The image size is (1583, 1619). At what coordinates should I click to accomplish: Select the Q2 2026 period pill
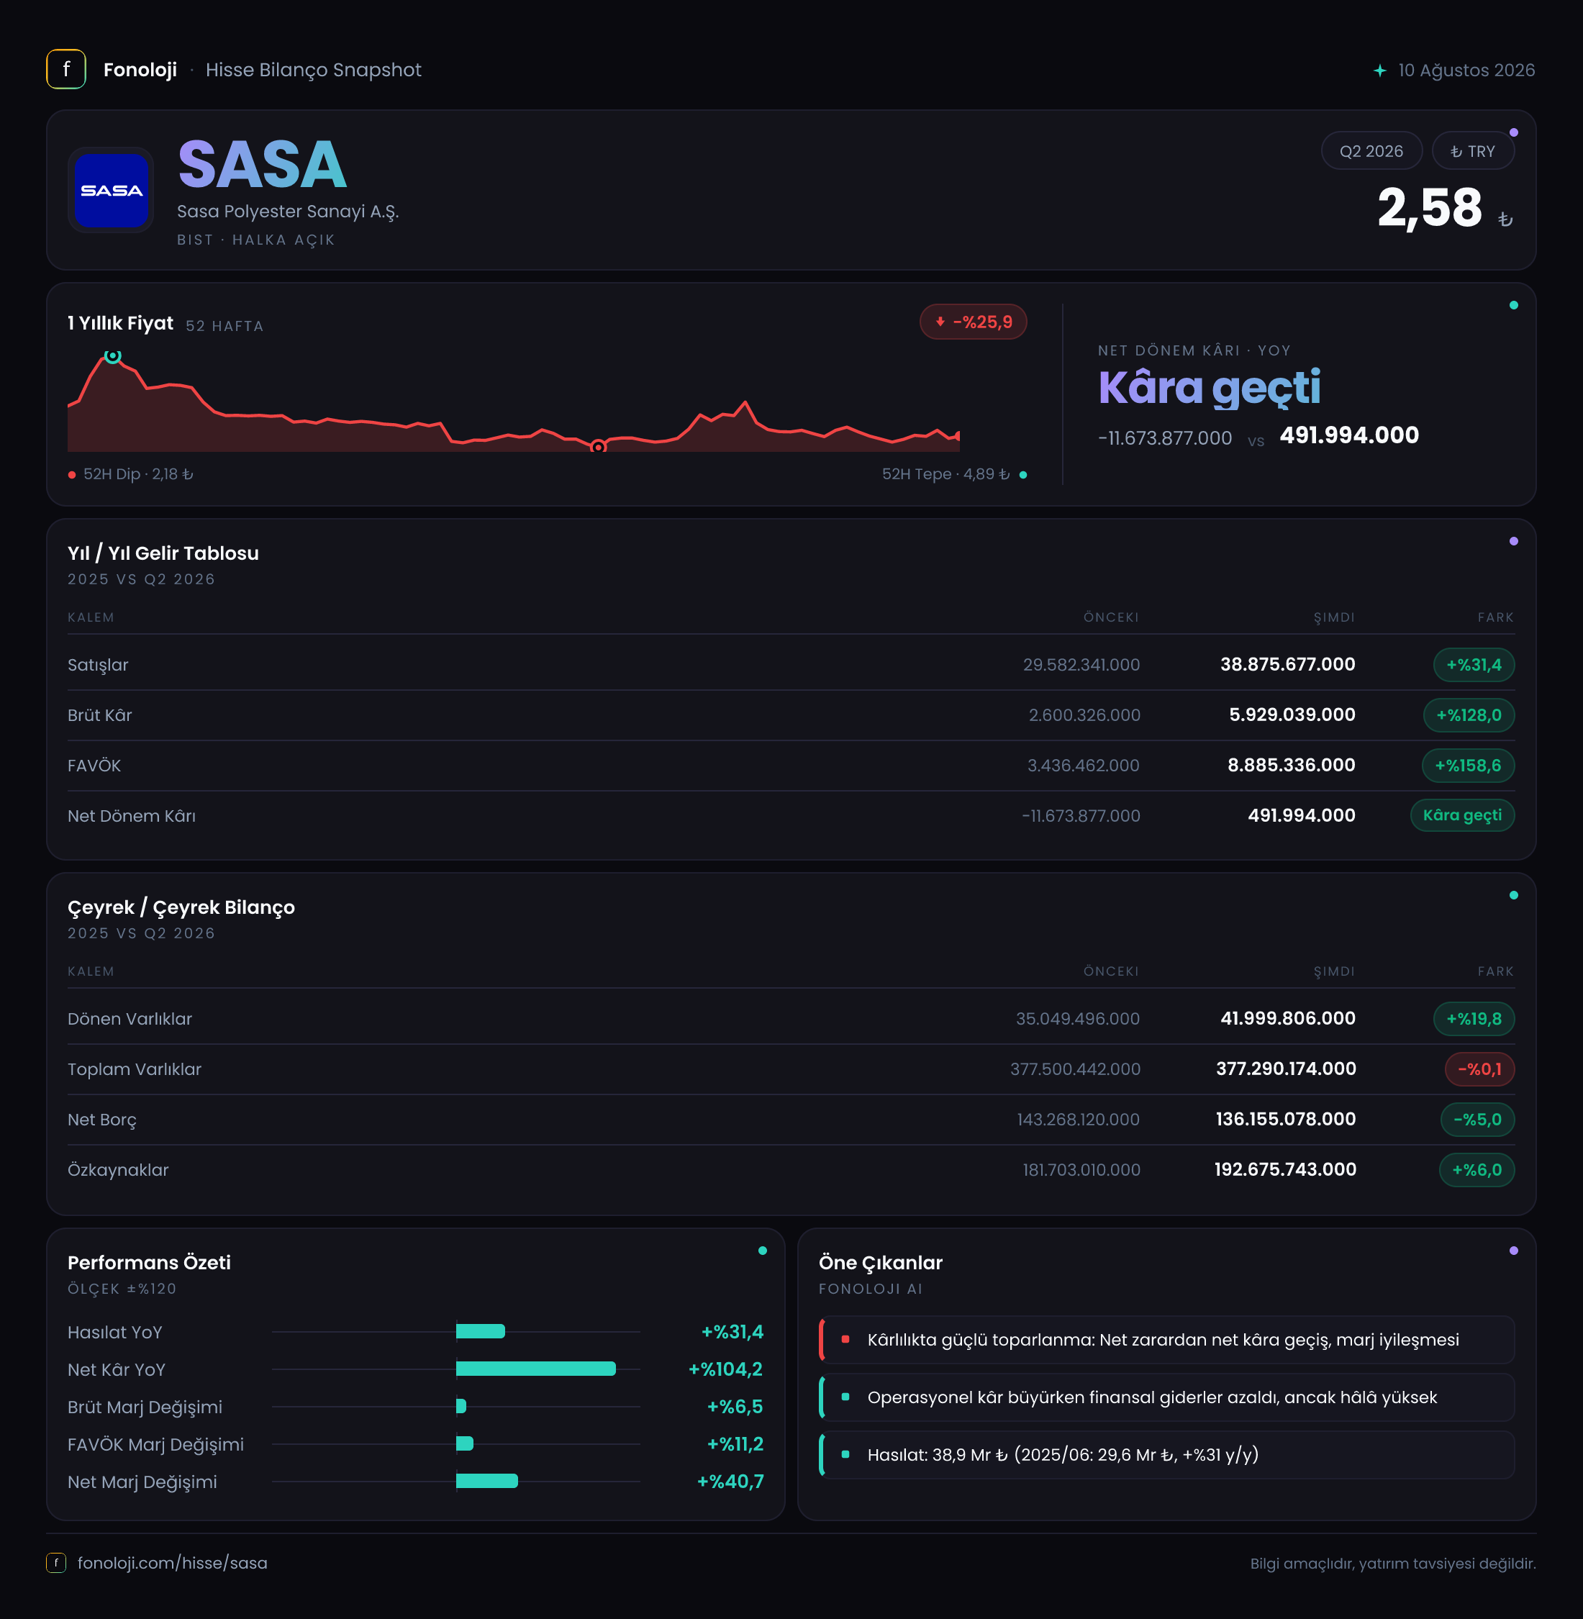coord(1371,151)
